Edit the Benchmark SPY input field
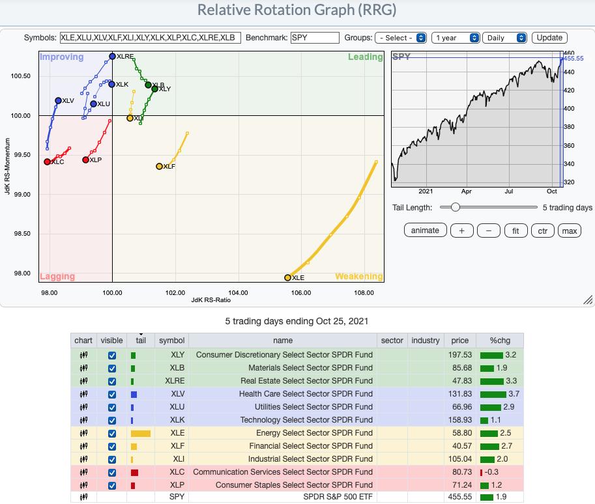The image size is (595, 504). 315,38
